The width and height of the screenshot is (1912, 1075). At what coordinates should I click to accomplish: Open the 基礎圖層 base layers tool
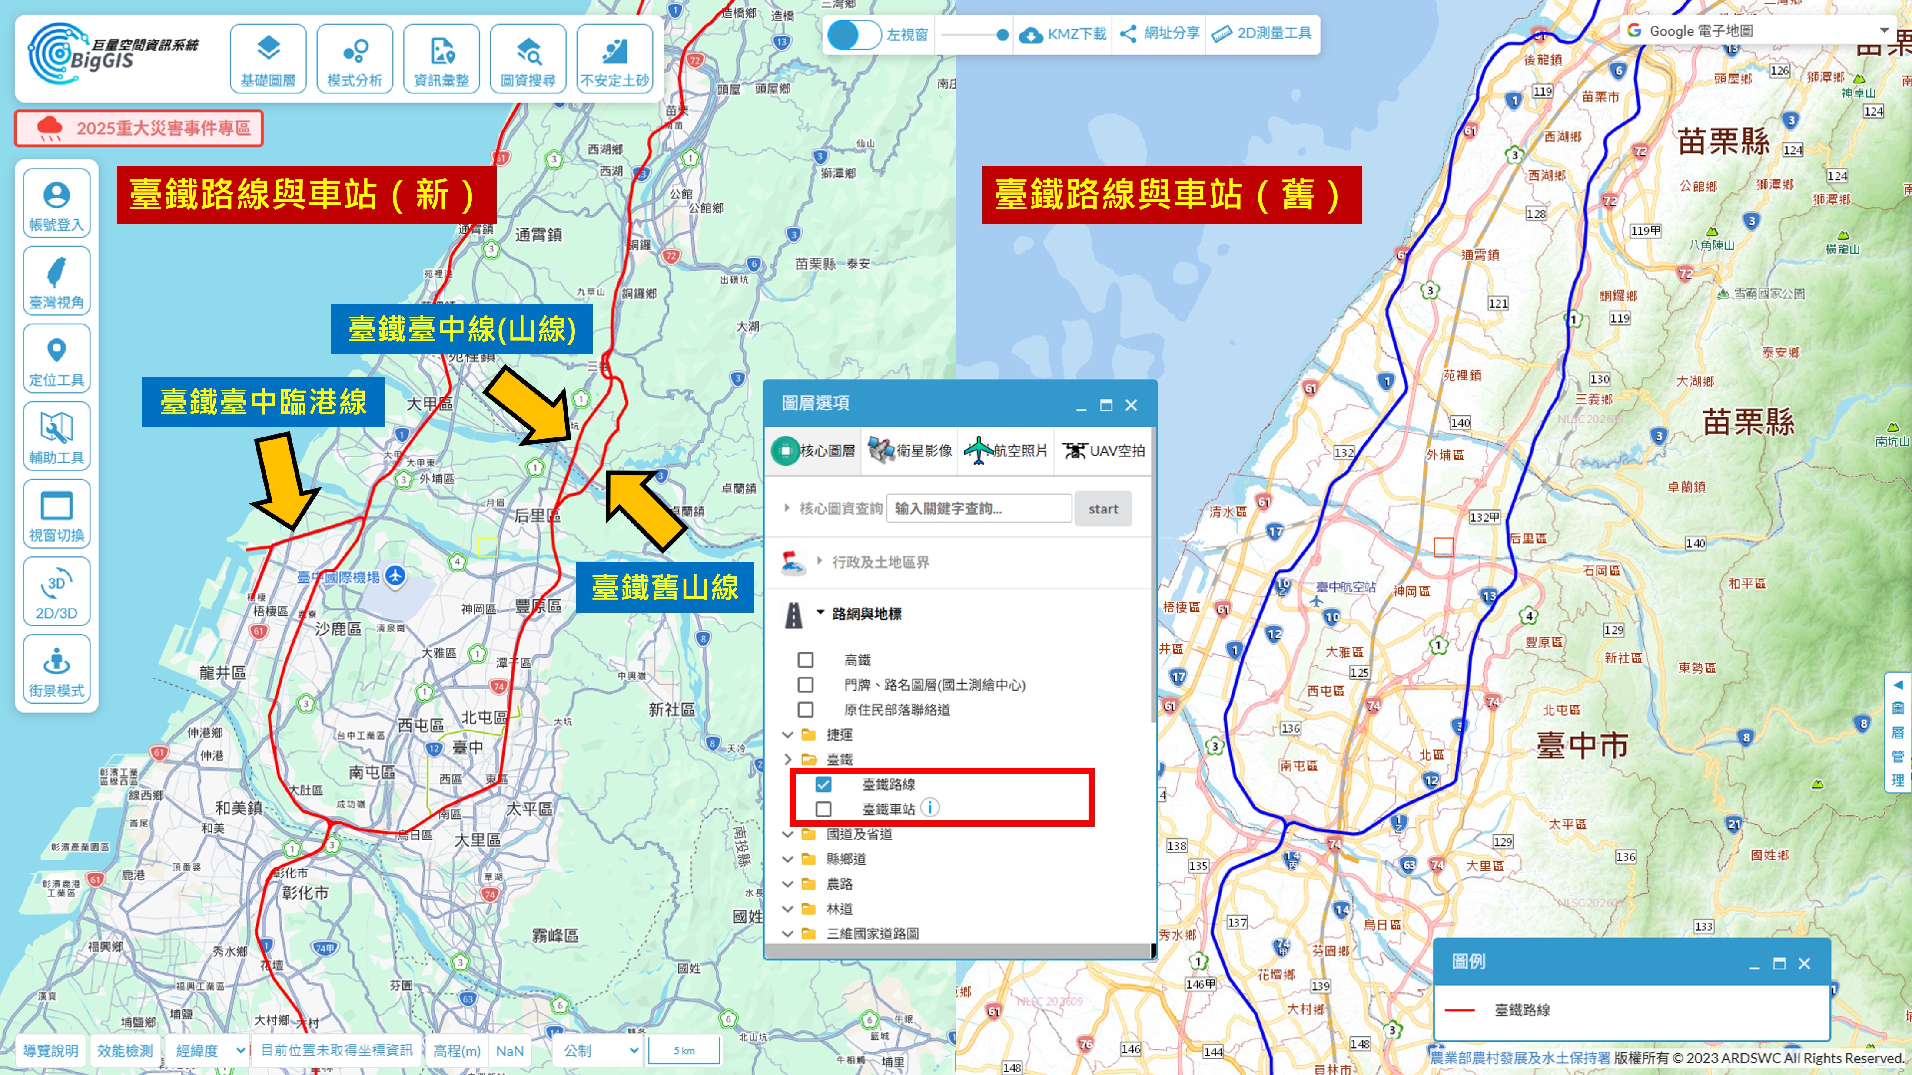coord(268,59)
